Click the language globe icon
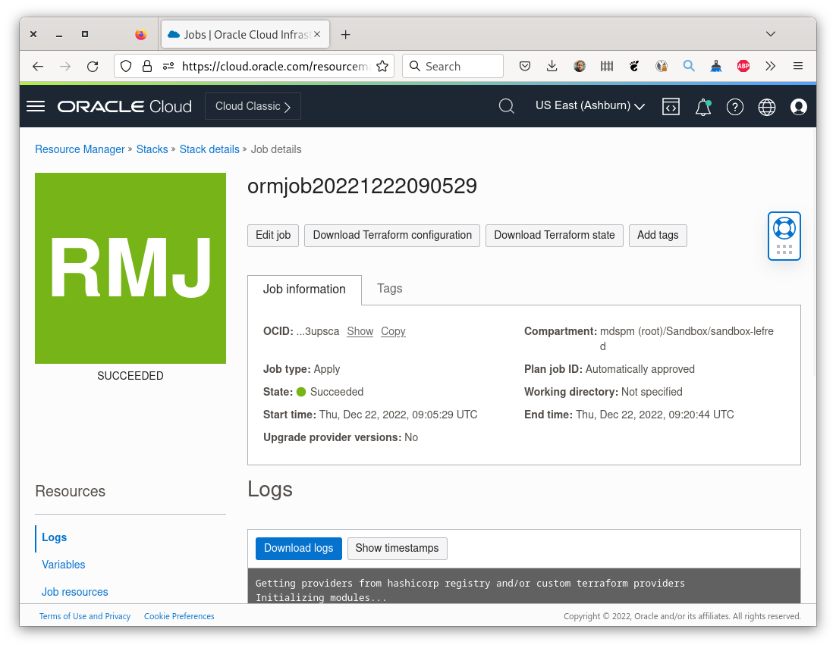Viewport: 836px width, 648px height. [x=766, y=107]
